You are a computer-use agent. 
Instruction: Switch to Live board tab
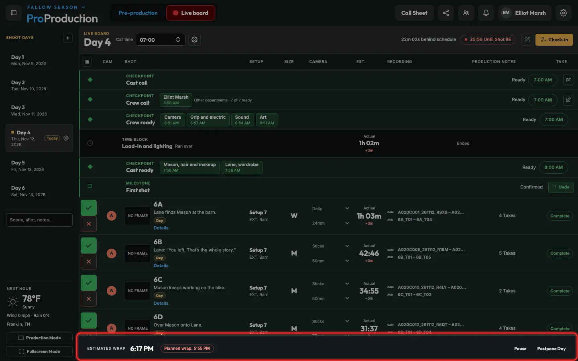pos(191,13)
